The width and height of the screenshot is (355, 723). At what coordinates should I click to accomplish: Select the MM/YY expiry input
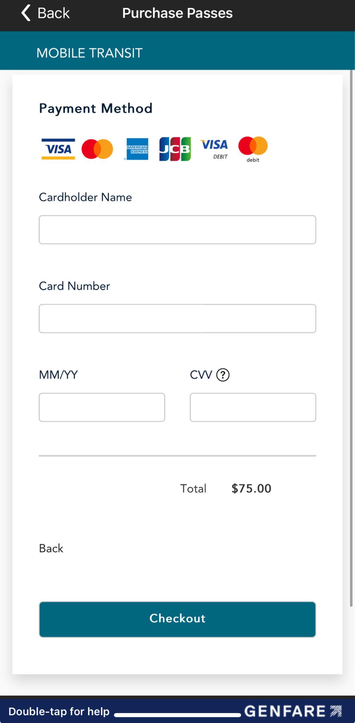click(x=102, y=407)
